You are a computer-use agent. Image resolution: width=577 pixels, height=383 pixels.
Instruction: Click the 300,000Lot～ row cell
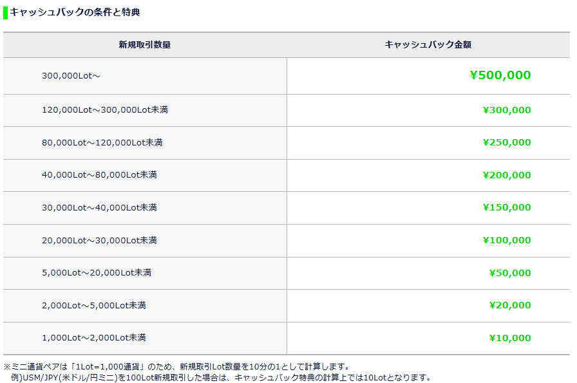(71, 76)
